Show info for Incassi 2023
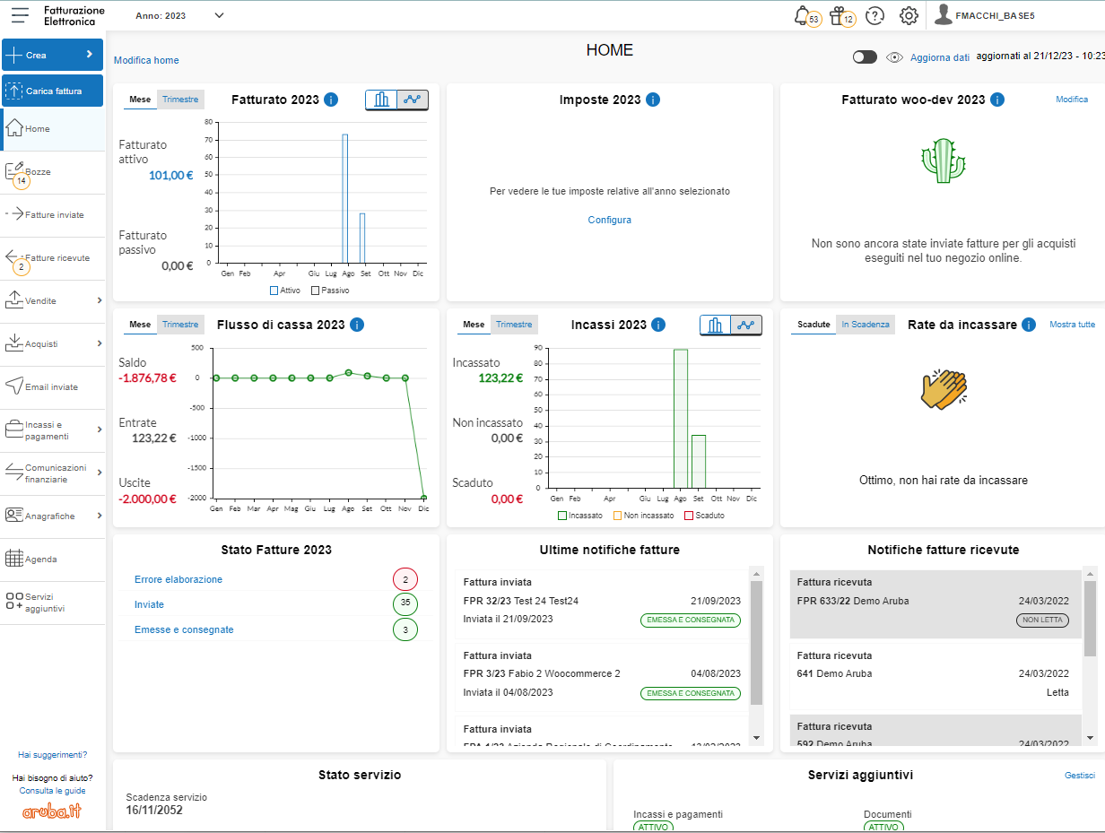This screenshot has height=833, width=1105. click(658, 325)
